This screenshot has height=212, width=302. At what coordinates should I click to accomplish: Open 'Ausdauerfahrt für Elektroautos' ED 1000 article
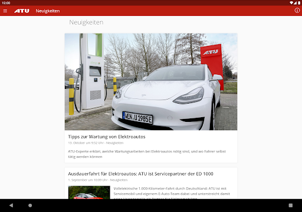point(140,174)
